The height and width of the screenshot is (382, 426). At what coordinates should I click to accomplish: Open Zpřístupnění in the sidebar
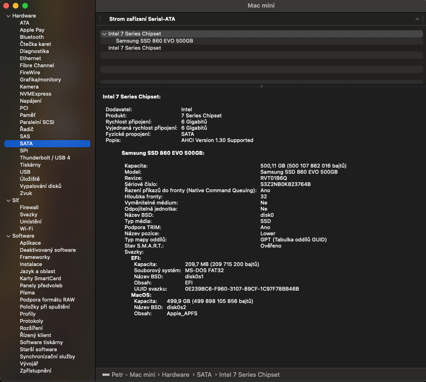35,371
